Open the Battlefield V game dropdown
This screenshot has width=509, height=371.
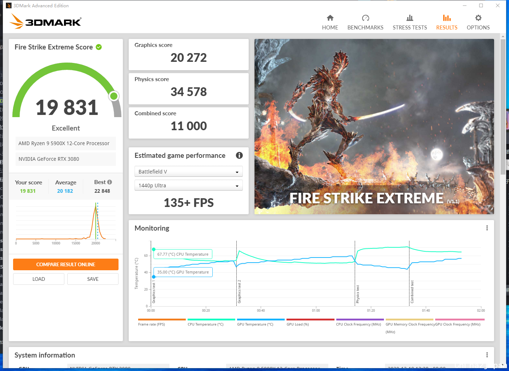coord(189,171)
